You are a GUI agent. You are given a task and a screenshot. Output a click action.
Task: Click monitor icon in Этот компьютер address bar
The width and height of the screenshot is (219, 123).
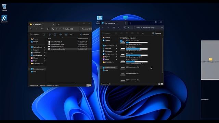pos(125,28)
